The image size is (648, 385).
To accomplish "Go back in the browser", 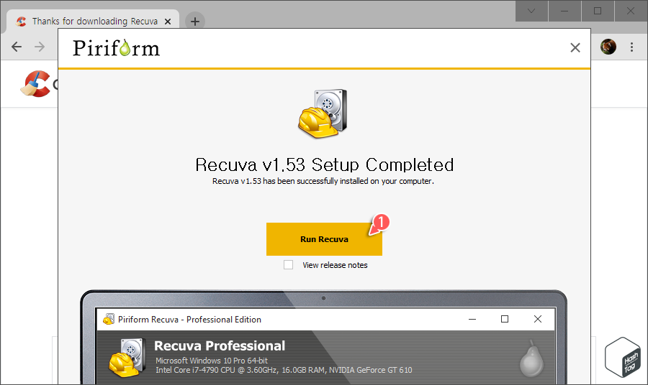I will pos(17,47).
